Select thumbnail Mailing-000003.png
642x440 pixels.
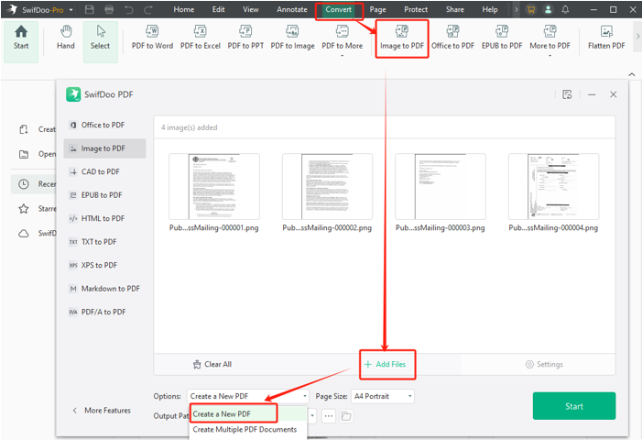[441, 187]
